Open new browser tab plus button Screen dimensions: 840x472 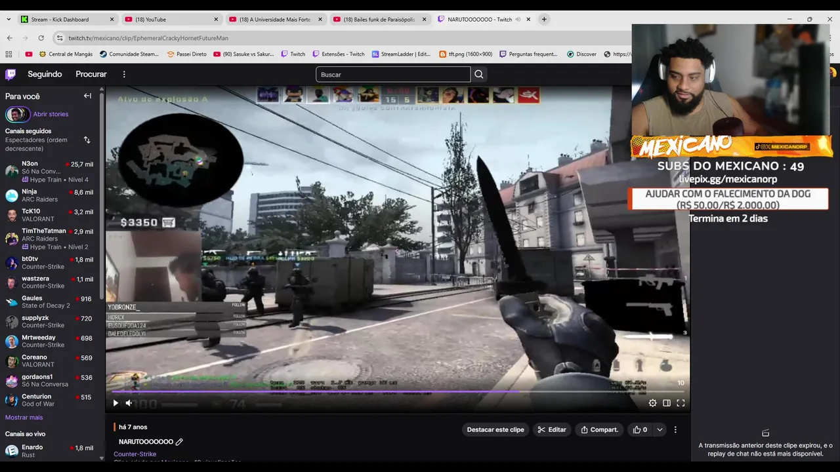[x=544, y=20]
